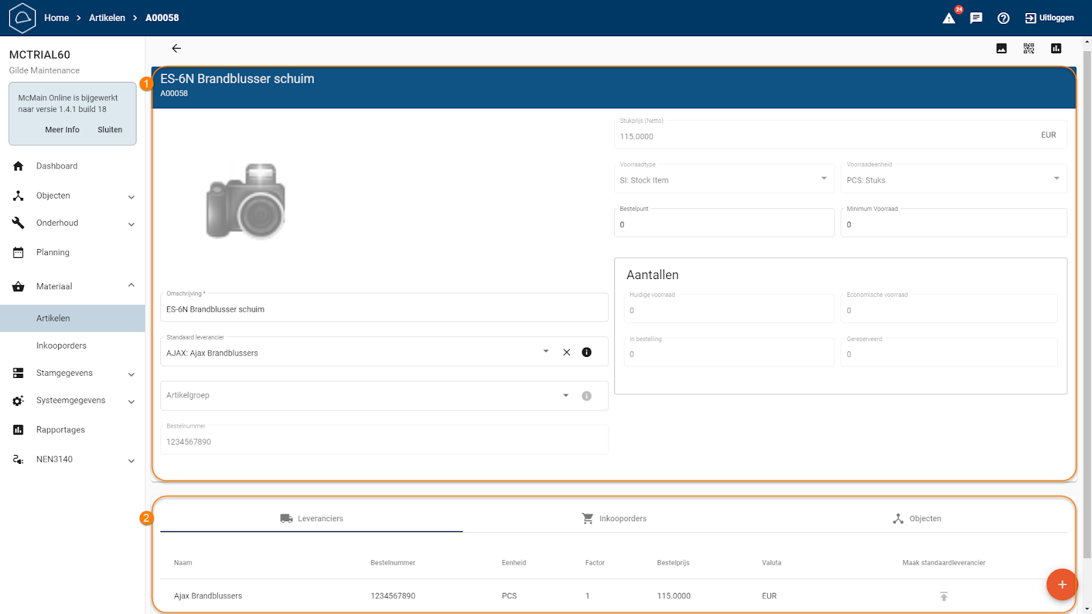Show info for the standard supplier

[586, 353]
